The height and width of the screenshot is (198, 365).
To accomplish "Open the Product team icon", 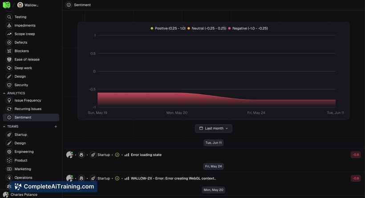I will (x=9, y=160).
